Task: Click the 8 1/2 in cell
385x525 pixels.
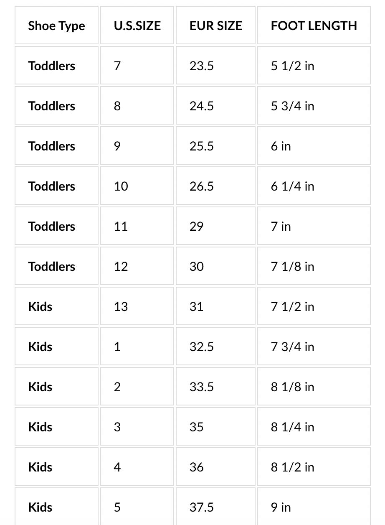Action: pyautogui.click(x=292, y=467)
